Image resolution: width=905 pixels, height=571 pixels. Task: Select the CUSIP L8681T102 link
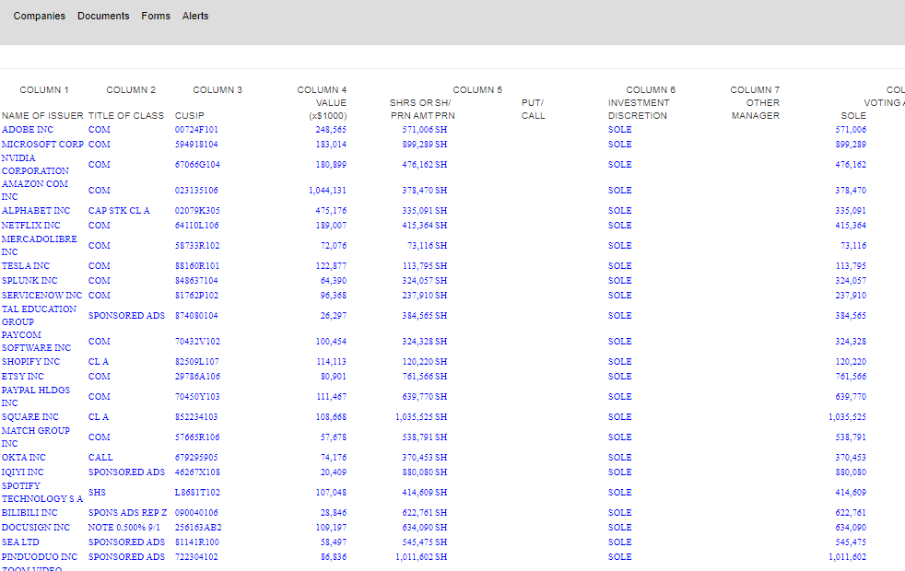tap(197, 493)
